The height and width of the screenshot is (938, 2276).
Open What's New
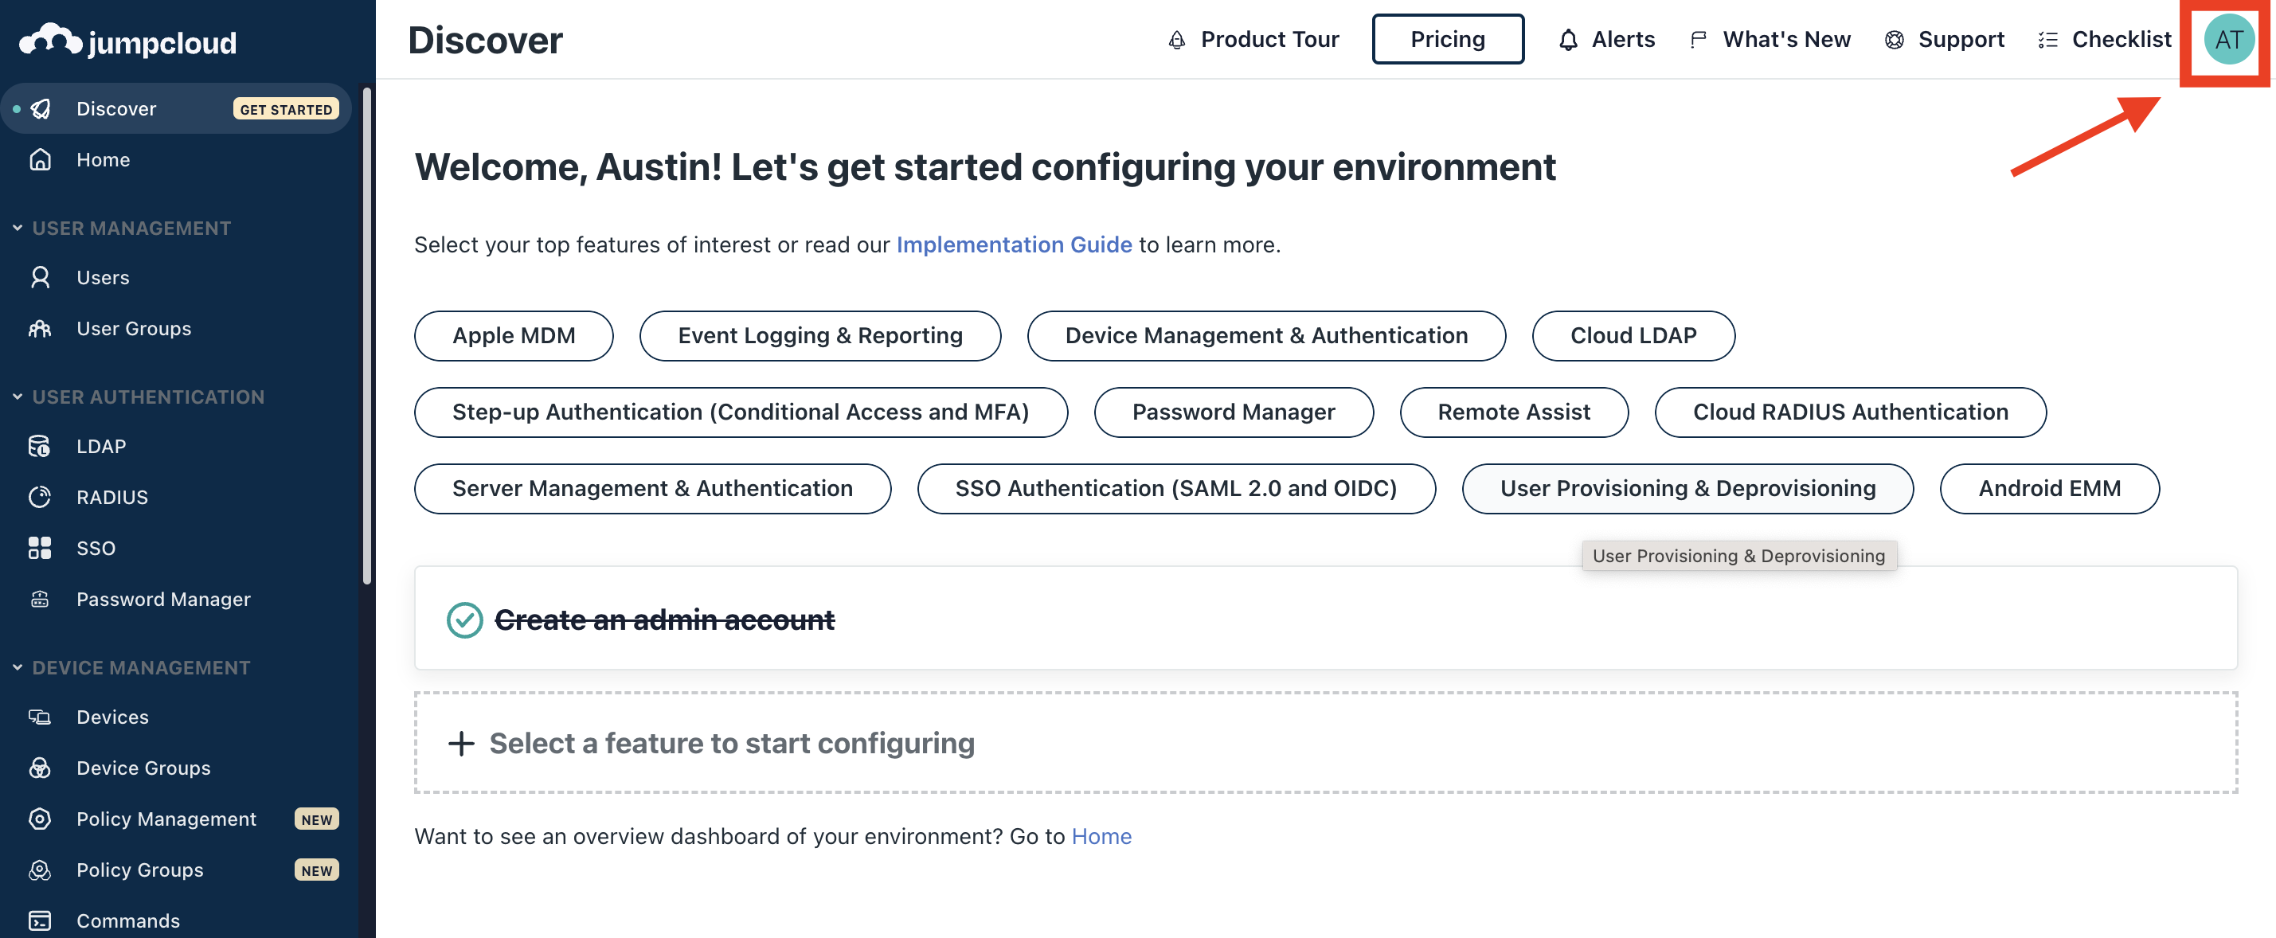[x=1770, y=40]
